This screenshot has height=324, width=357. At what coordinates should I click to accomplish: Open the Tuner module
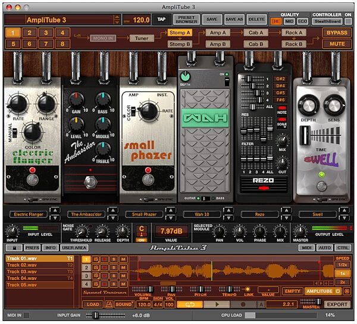click(142, 38)
